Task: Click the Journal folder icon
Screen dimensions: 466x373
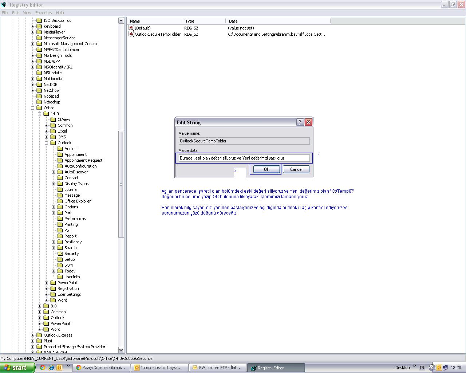Action: pyautogui.click(x=60, y=189)
